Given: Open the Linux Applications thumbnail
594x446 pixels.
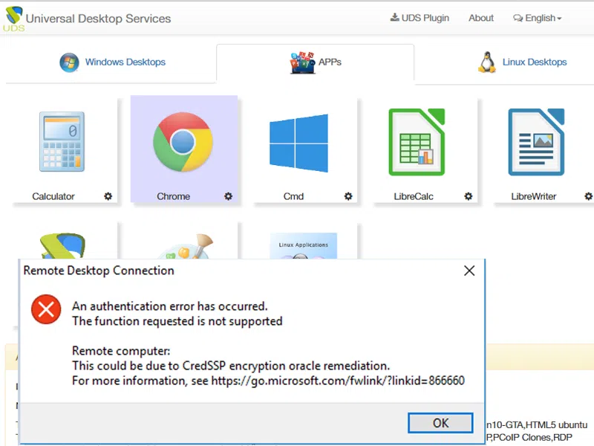Looking at the screenshot, I should pos(304,246).
